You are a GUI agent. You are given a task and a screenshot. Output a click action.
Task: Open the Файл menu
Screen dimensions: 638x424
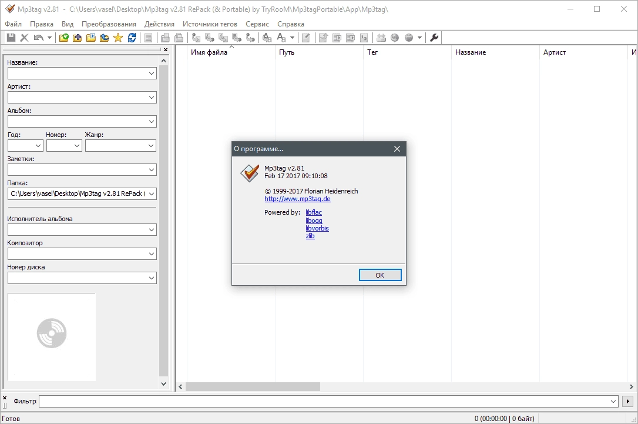point(13,24)
